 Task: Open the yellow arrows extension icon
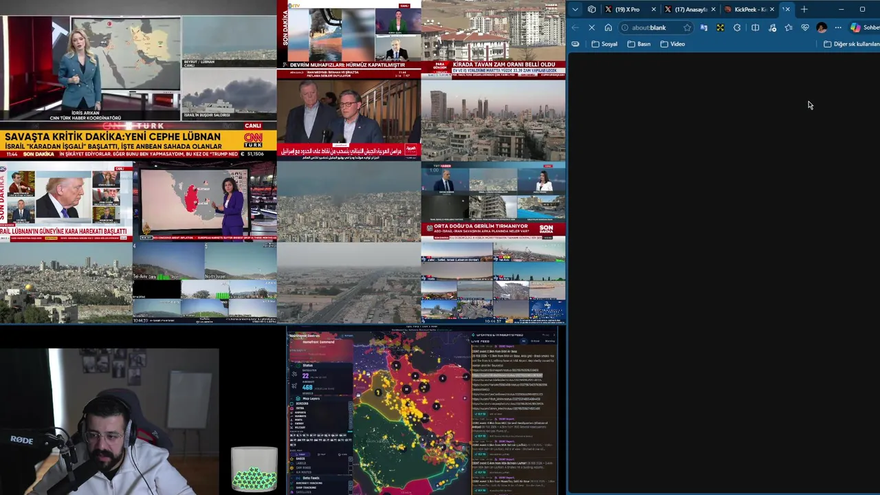coord(720,27)
